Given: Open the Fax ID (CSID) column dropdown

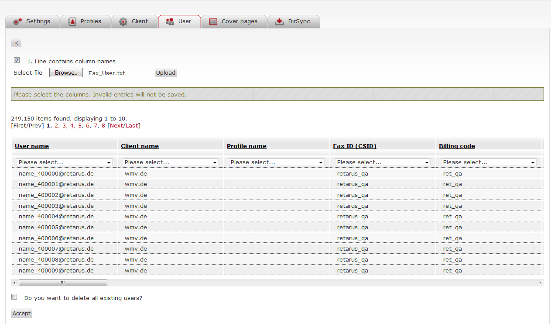Looking at the screenshot, I should pos(383,162).
